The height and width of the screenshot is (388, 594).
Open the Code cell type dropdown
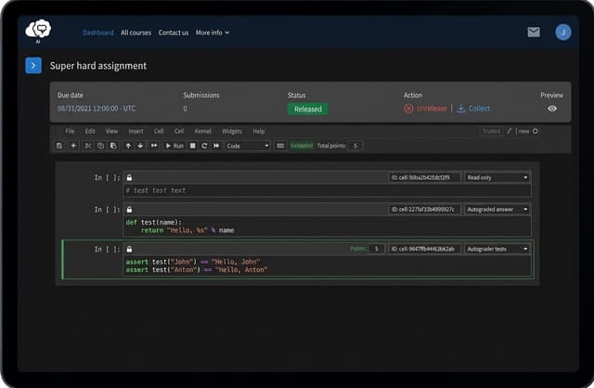[x=248, y=146]
